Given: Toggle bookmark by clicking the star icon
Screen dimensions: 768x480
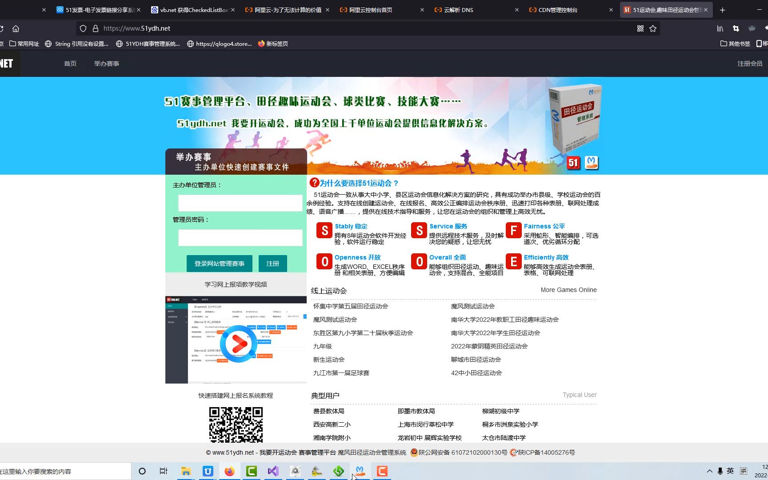Looking at the screenshot, I should click(x=653, y=28).
